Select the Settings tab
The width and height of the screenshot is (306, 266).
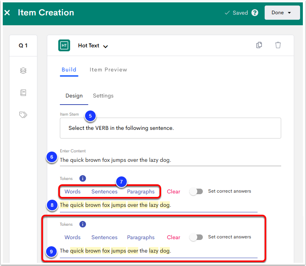tap(103, 96)
